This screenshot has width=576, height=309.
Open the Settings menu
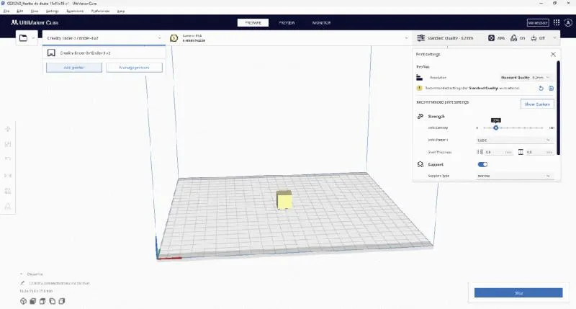(52, 11)
